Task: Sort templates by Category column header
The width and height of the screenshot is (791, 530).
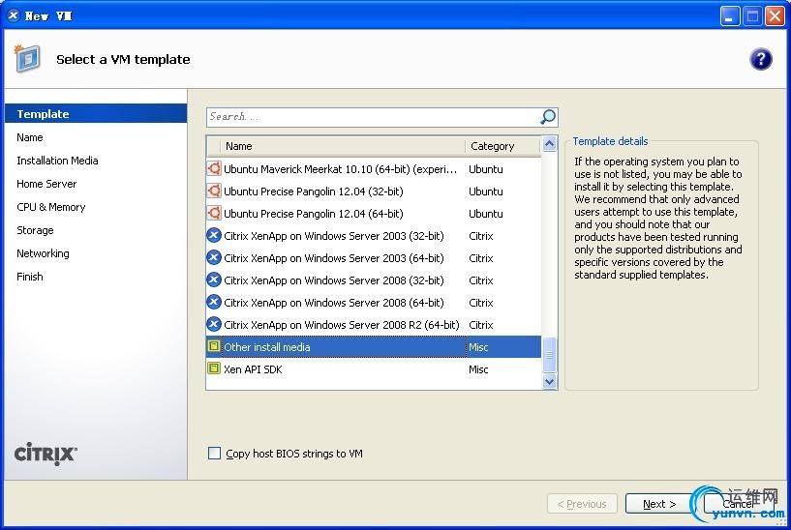Action: click(x=502, y=146)
